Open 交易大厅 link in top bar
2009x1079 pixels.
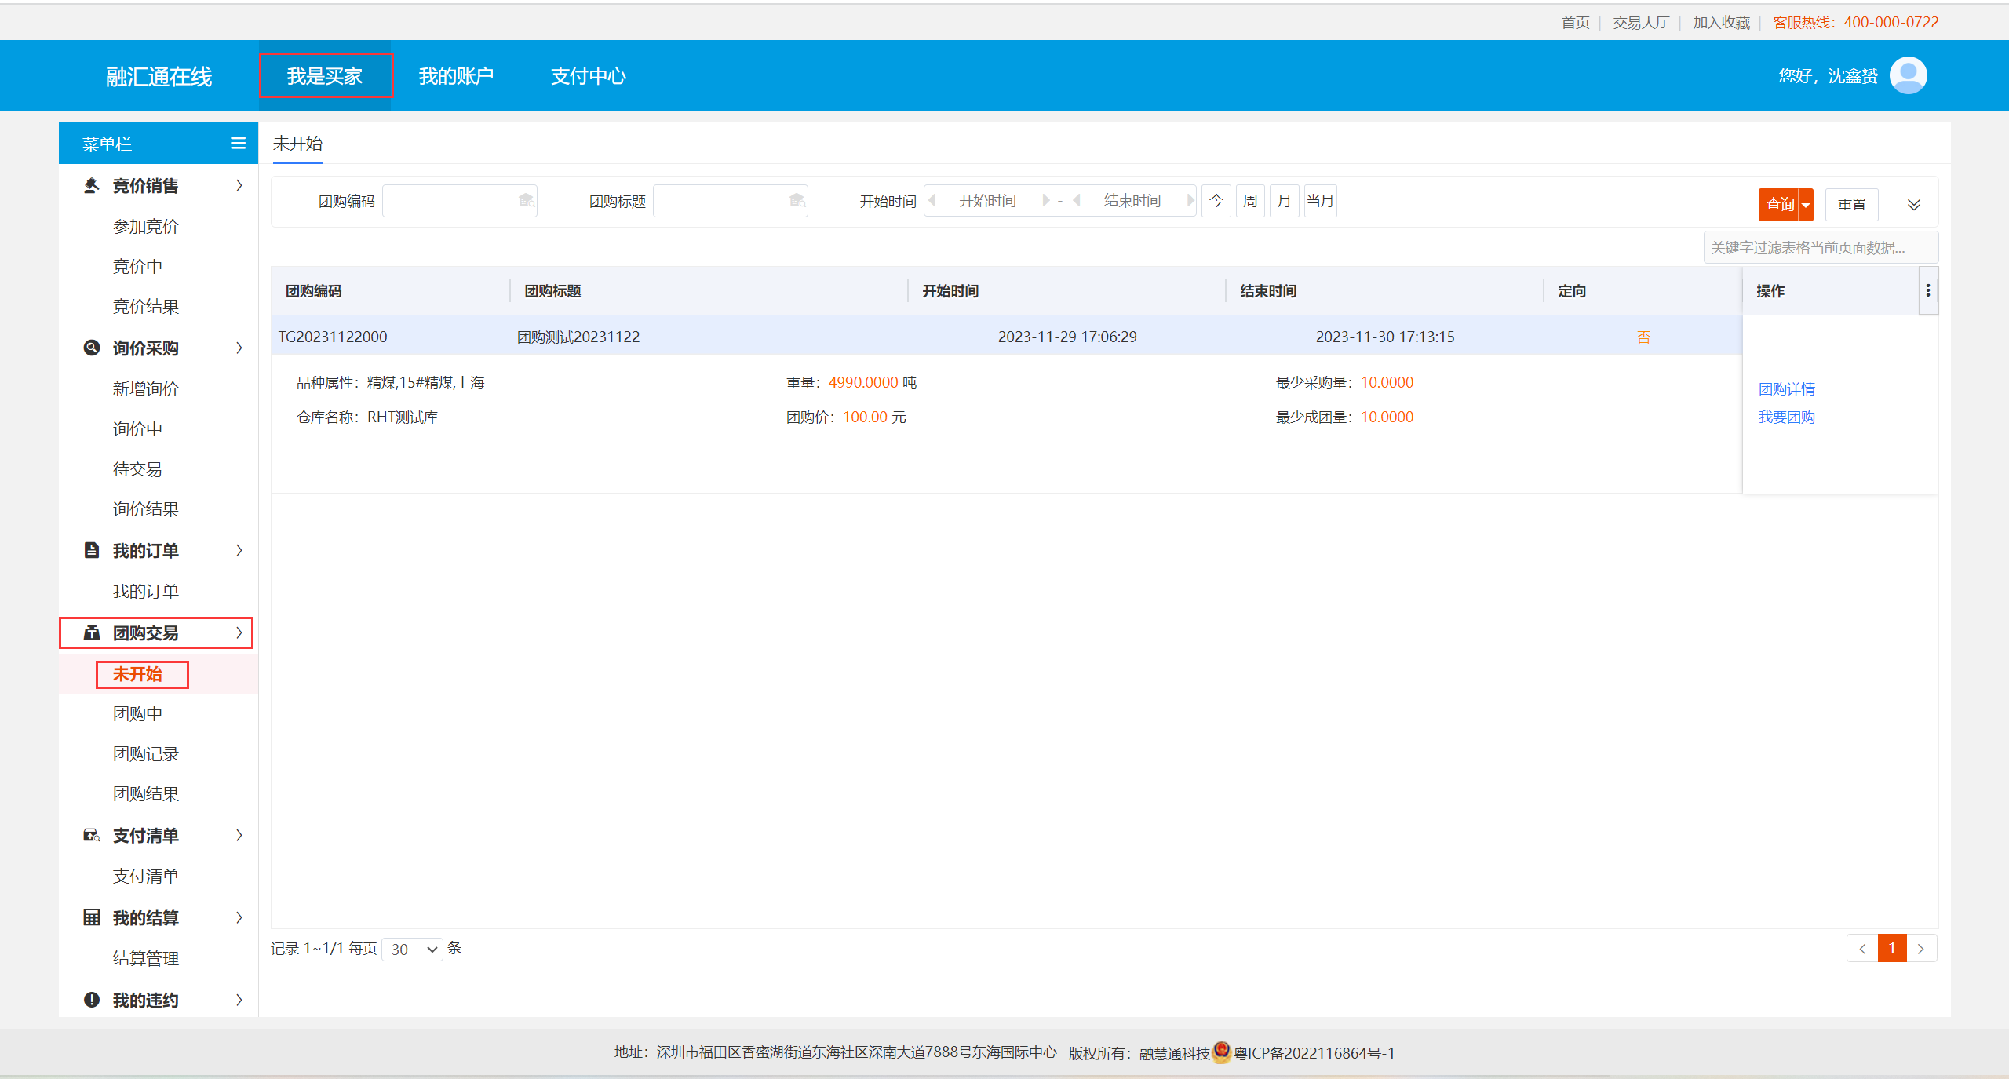[1641, 22]
